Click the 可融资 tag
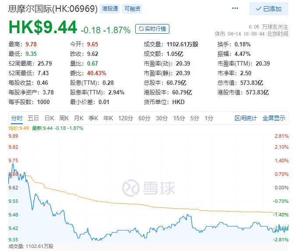The height and width of the screenshot is (251, 295). 132,9
